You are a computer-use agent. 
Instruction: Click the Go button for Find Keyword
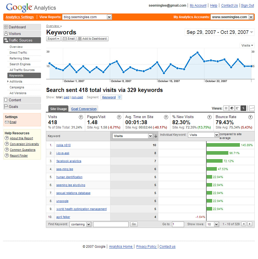[x=134, y=224]
